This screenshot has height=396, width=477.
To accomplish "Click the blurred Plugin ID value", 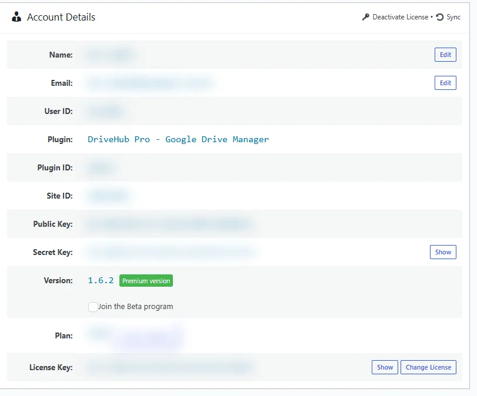I will [101, 168].
